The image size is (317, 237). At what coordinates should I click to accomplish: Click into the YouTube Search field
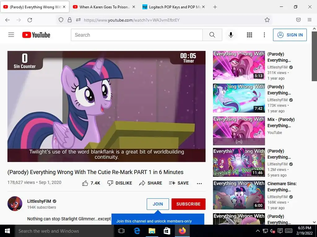click(137, 35)
